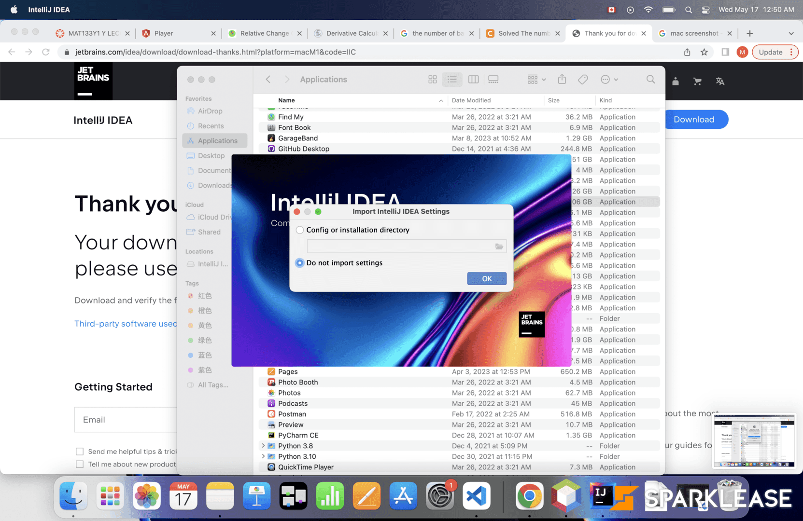
Task: Select the GarageBand row in Applications
Action: pyautogui.click(x=460, y=138)
